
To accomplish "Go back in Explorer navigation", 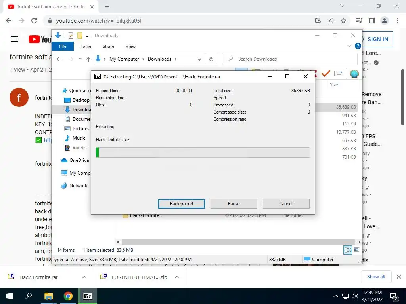I will pyautogui.click(x=59, y=59).
